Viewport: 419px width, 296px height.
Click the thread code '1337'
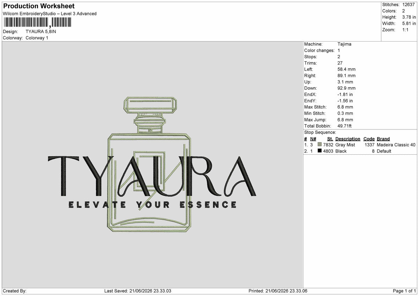[x=369, y=145]
